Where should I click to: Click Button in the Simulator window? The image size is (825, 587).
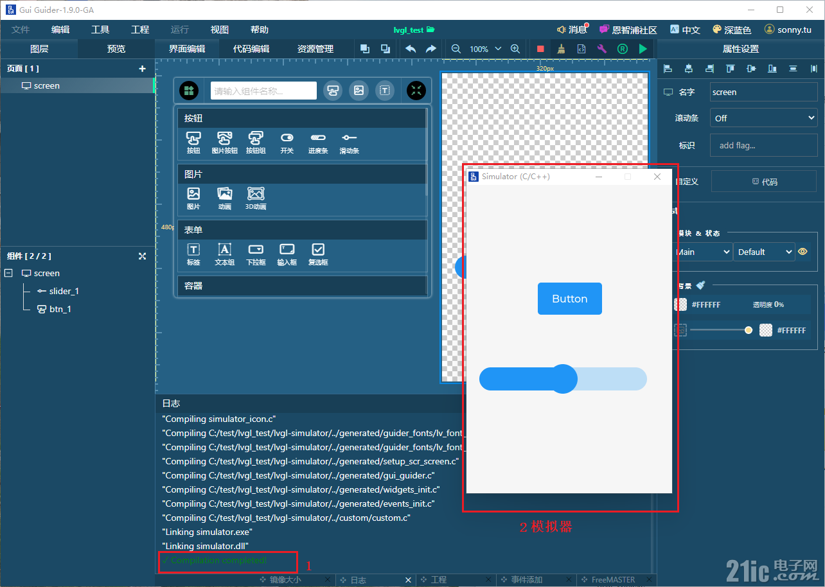(x=570, y=299)
